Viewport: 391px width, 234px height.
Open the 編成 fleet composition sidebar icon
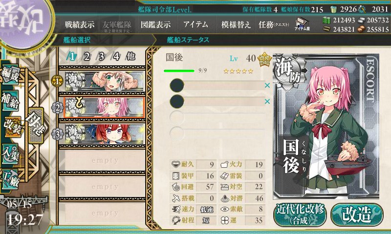(x=10, y=74)
